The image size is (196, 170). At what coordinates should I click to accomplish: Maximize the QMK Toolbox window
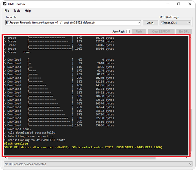pyautogui.click(x=178, y=4)
